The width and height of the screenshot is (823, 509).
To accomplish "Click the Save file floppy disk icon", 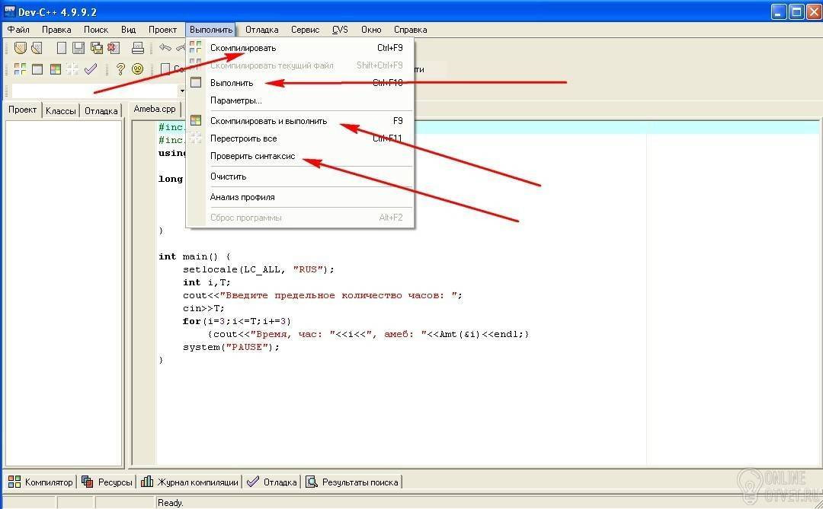I will [78, 48].
